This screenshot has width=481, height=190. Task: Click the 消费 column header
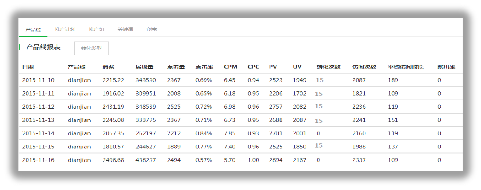tap(108, 67)
